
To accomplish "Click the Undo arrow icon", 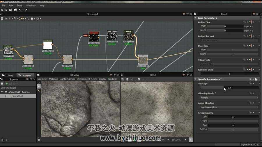I will pos(20,10).
